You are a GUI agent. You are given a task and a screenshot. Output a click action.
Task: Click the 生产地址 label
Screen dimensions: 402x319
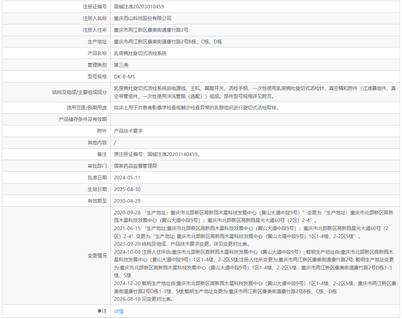tap(97, 42)
